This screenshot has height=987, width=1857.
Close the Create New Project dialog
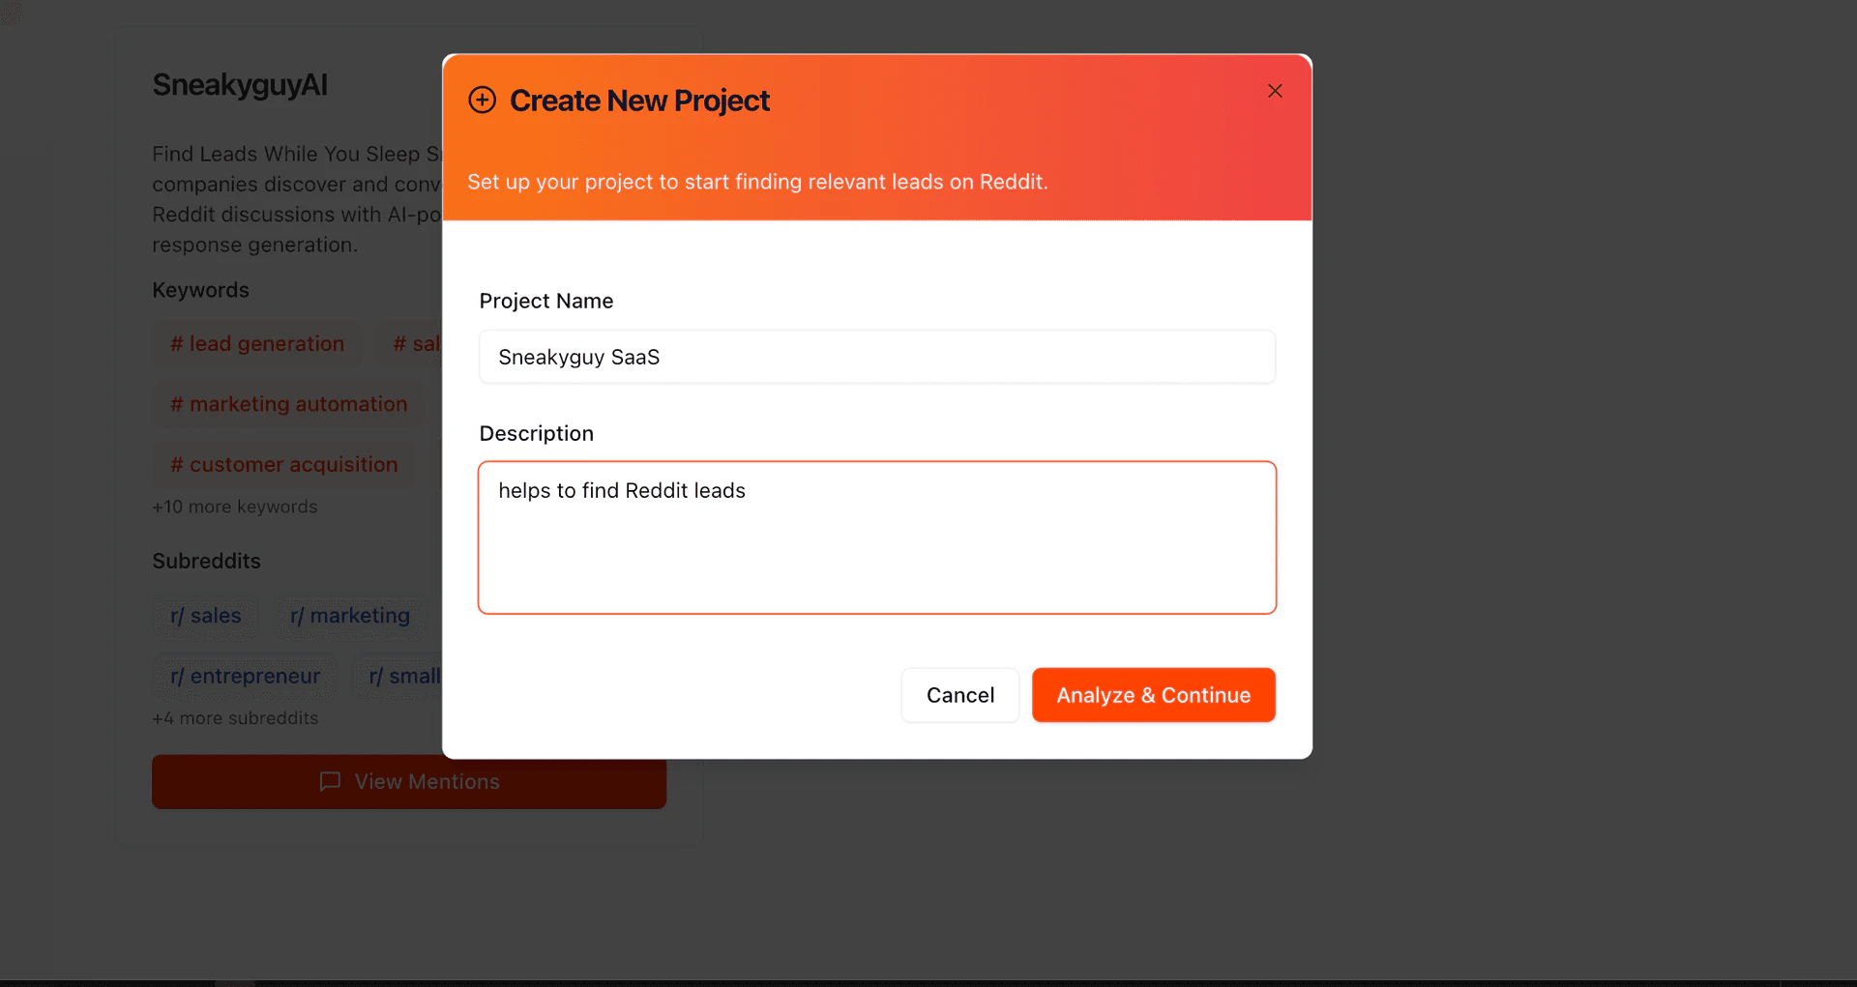(1275, 91)
